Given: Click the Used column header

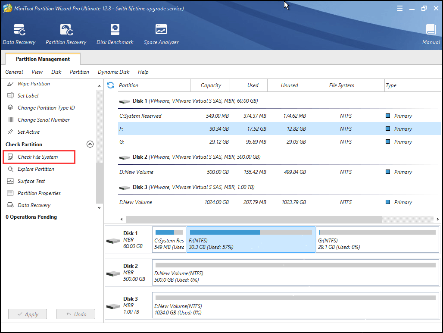Looking at the screenshot, I should tap(249, 85).
